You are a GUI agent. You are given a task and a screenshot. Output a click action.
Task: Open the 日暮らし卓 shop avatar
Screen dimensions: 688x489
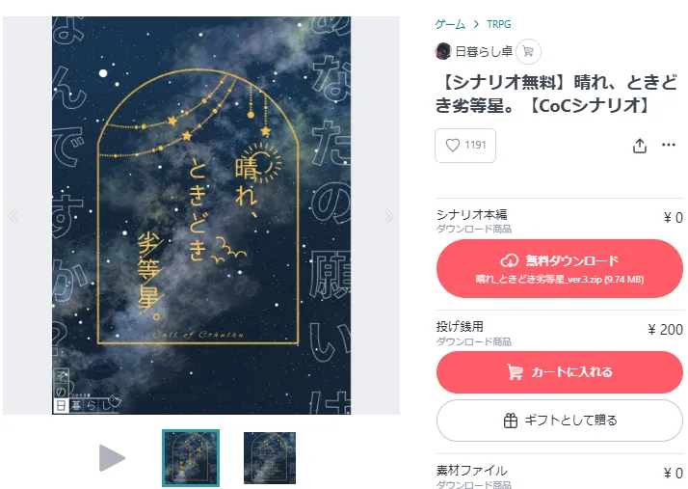pyautogui.click(x=443, y=51)
